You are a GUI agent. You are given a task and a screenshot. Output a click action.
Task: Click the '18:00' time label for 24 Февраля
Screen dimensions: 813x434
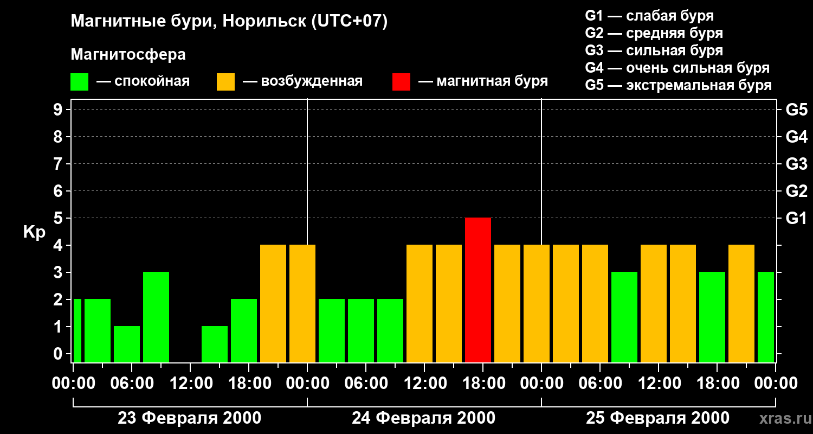click(483, 383)
